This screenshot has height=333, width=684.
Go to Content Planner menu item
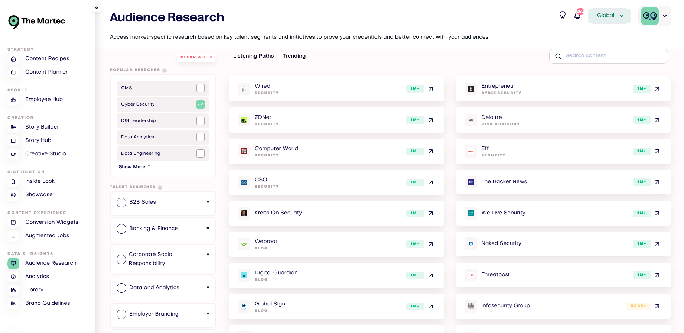tap(46, 72)
